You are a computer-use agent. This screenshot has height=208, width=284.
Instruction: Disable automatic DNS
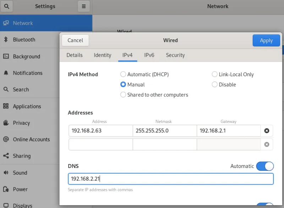pyautogui.click(x=265, y=166)
